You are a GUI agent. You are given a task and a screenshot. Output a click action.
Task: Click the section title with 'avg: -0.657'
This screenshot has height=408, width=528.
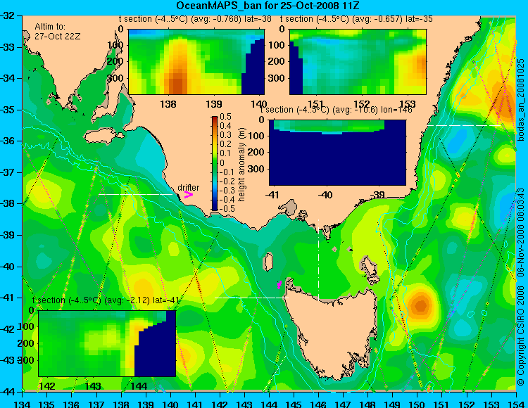point(356,19)
